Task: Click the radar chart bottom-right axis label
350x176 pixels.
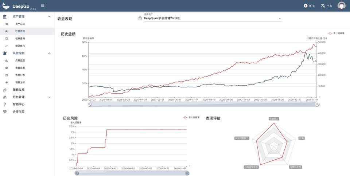Action: [x=295, y=167]
